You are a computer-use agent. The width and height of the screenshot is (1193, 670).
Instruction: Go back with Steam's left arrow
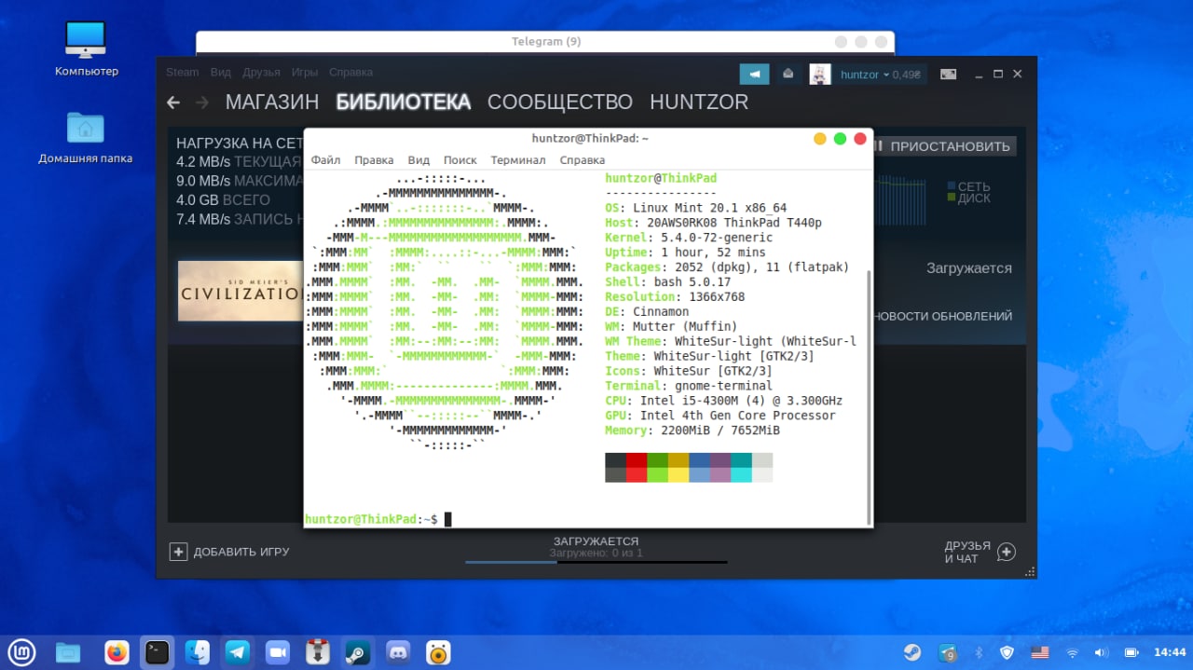[x=172, y=103]
